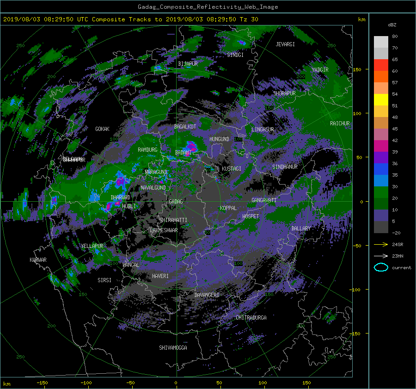This screenshot has height=389, width=416.
Task: Click the GOKAK city label
Action: tap(102, 129)
